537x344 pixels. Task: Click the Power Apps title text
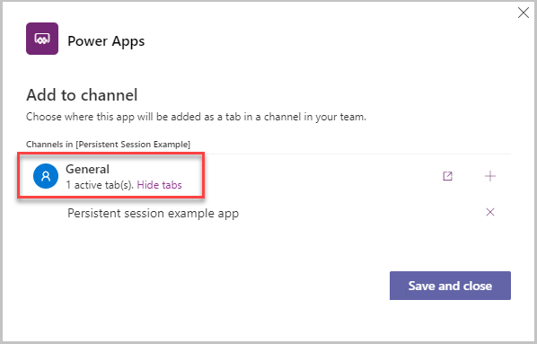point(106,41)
